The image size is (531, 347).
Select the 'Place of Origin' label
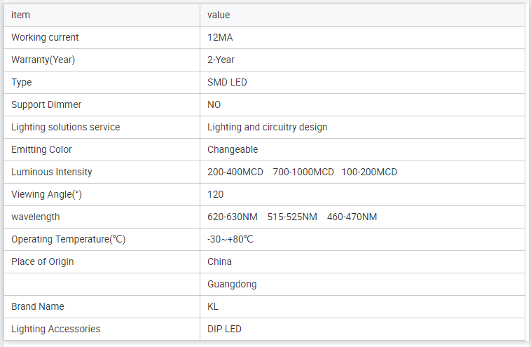[x=43, y=261]
